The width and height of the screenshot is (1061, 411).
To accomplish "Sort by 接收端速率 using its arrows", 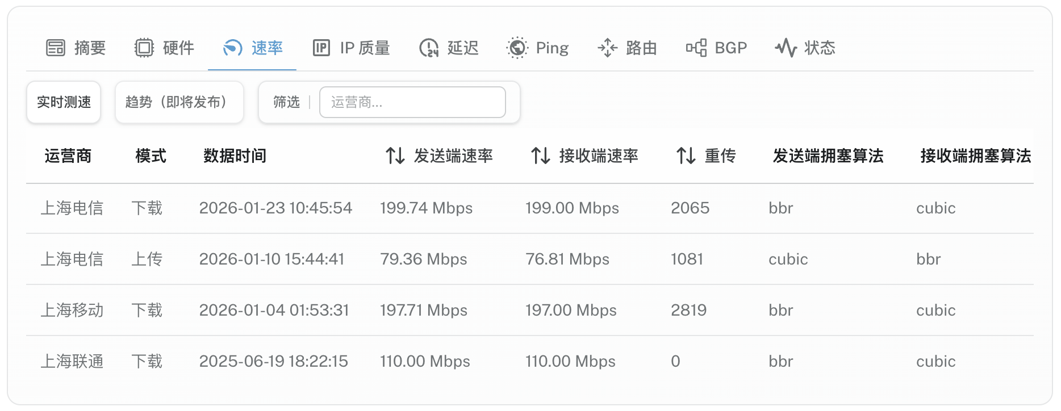I will click(x=540, y=156).
